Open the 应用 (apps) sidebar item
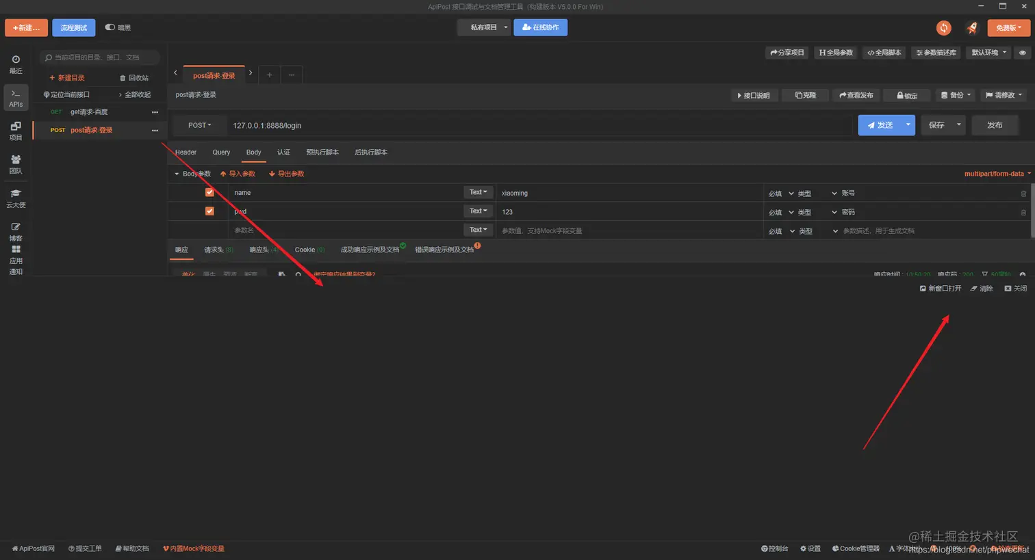 tap(16, 255)
